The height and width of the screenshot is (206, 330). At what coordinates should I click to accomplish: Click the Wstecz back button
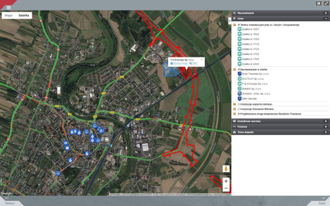click(x=10, y=203)
